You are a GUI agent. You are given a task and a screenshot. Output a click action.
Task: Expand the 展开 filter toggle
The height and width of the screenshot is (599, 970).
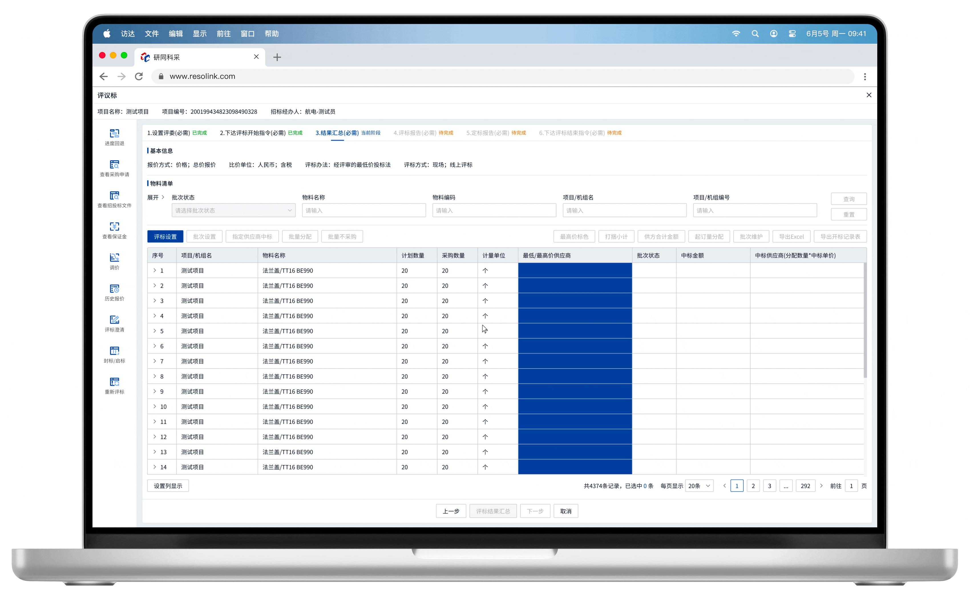click(x=156, y=197)
